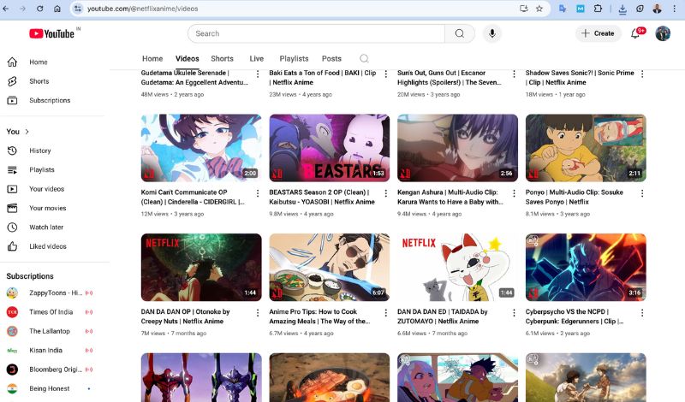
Task: Open Kisan India subscription channel
Action: [45, 351]
